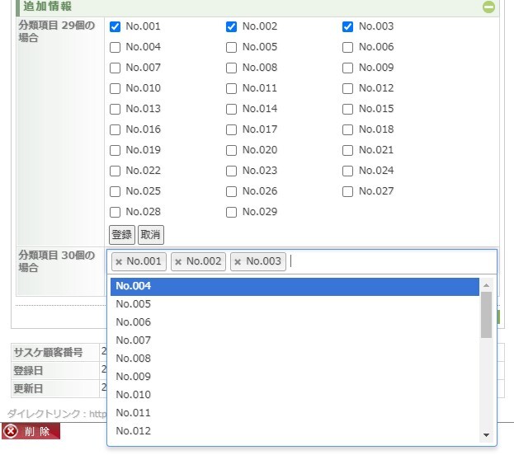Click the dropdown scrollbar up arrow
The height and width of the screenshot is (455, 514).
tap(486, 285)
